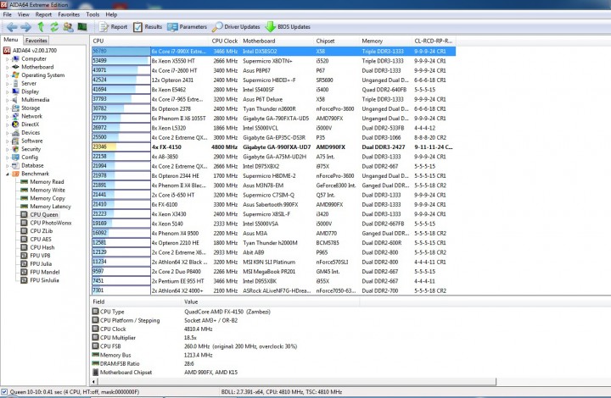The height and width of the screenshot is (398, 611).
Task: Switch to the Favorites tab
Action: tap(36, 40)
